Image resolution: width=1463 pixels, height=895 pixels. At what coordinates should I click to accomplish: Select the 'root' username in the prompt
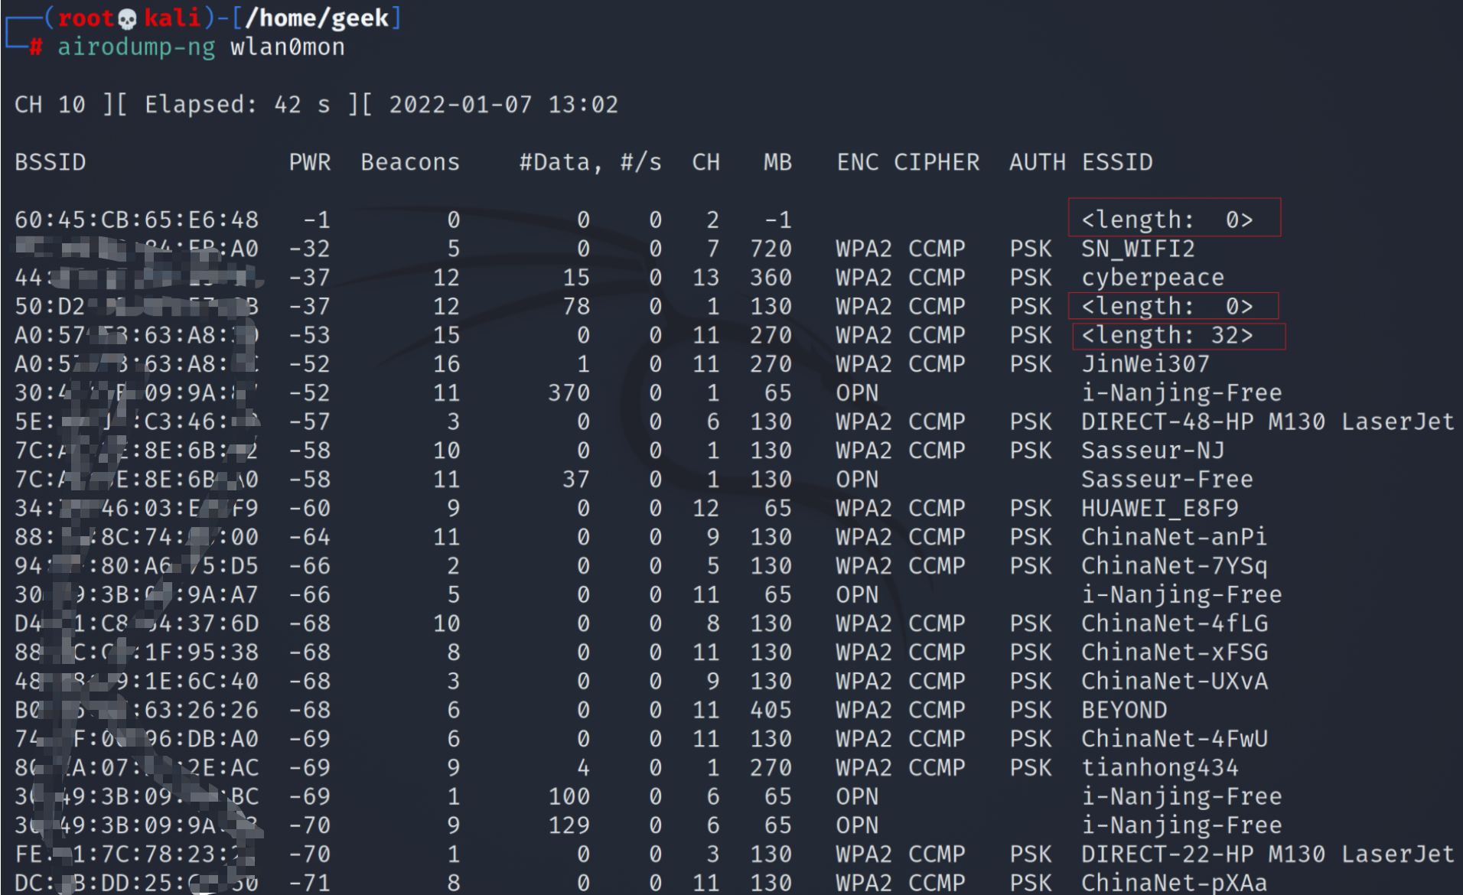pyautogui.click(x=86, y=18)
